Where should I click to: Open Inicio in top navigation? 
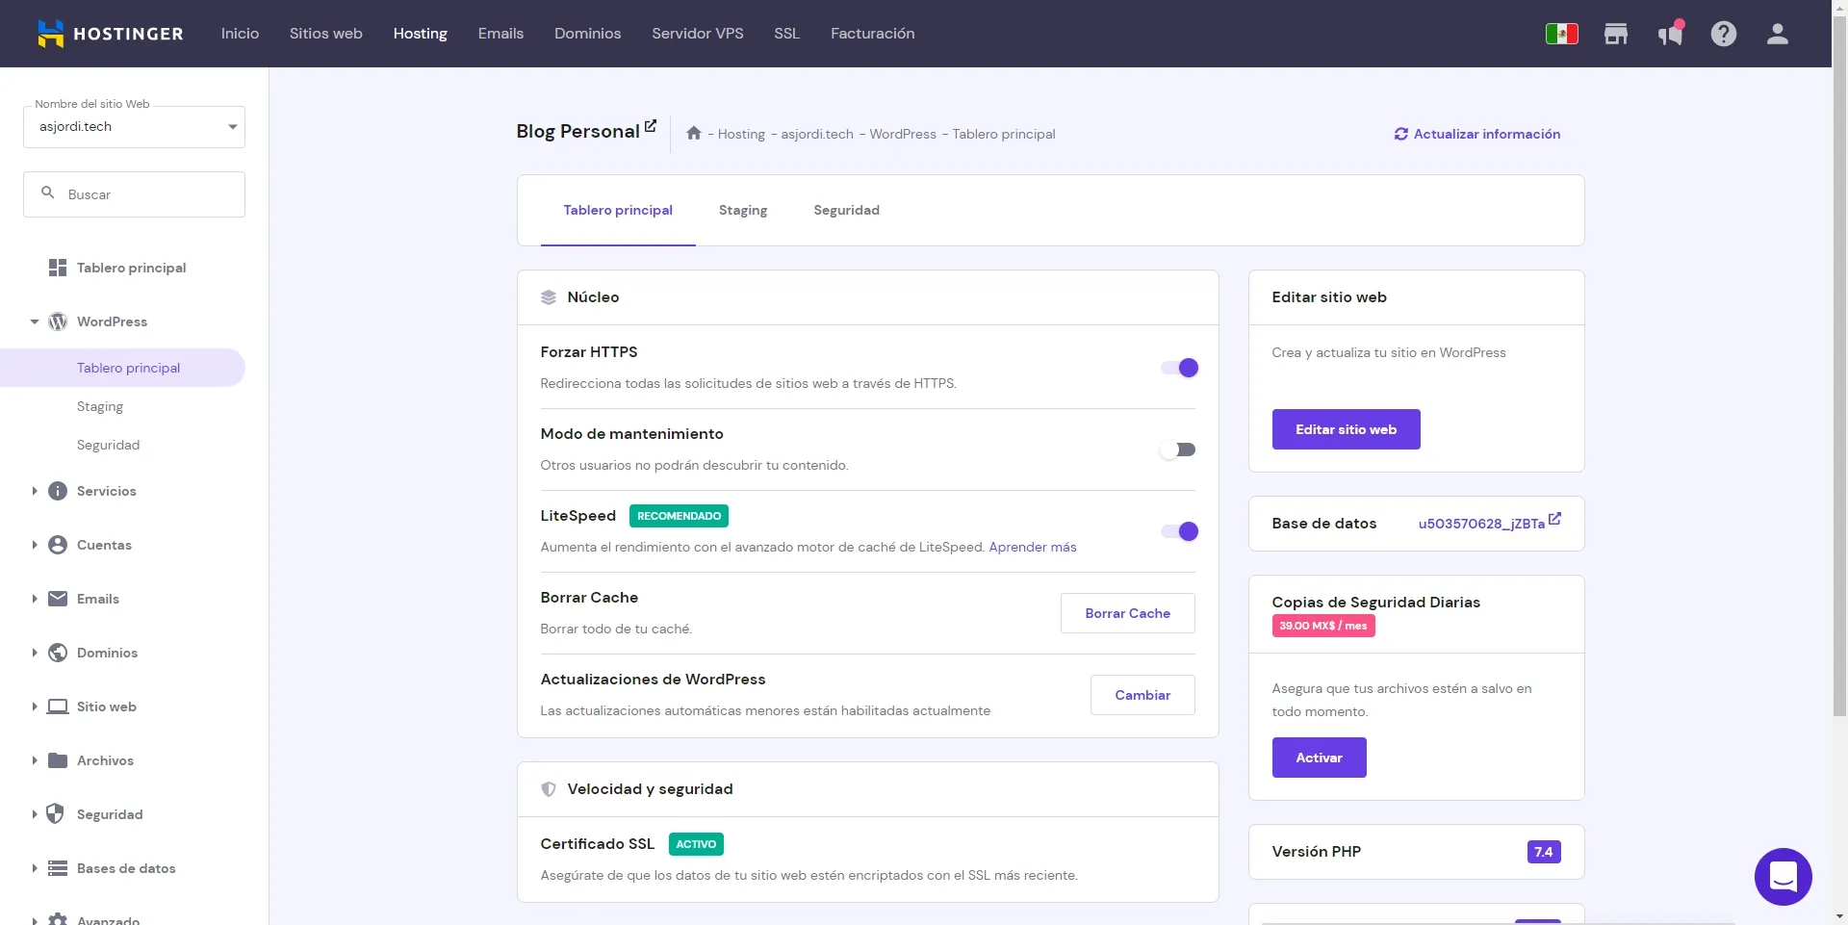pos(240,34)
